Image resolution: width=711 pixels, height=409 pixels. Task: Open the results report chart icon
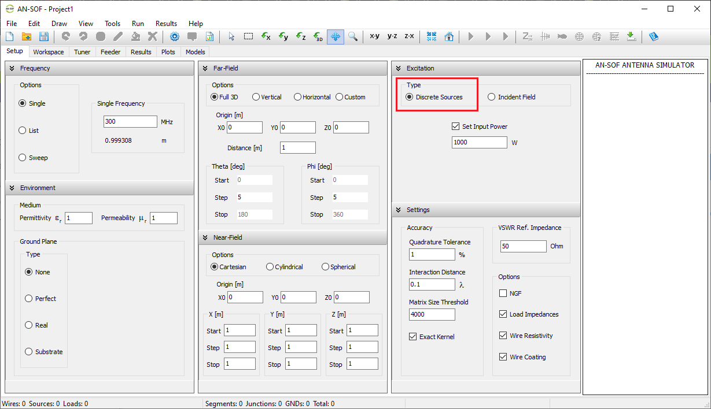point(209,36)
